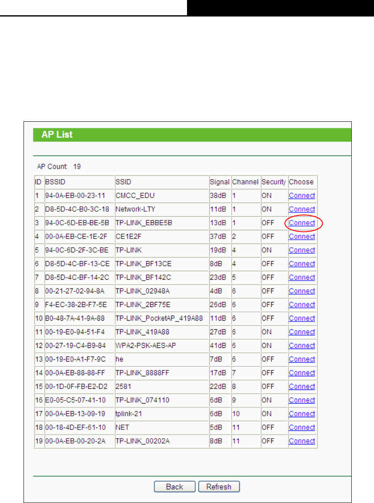The width and height of the screenshot is (374, 503).
Task: Connect to TP-LINK_PocketAP_419A88
Action: click(302, 318)
